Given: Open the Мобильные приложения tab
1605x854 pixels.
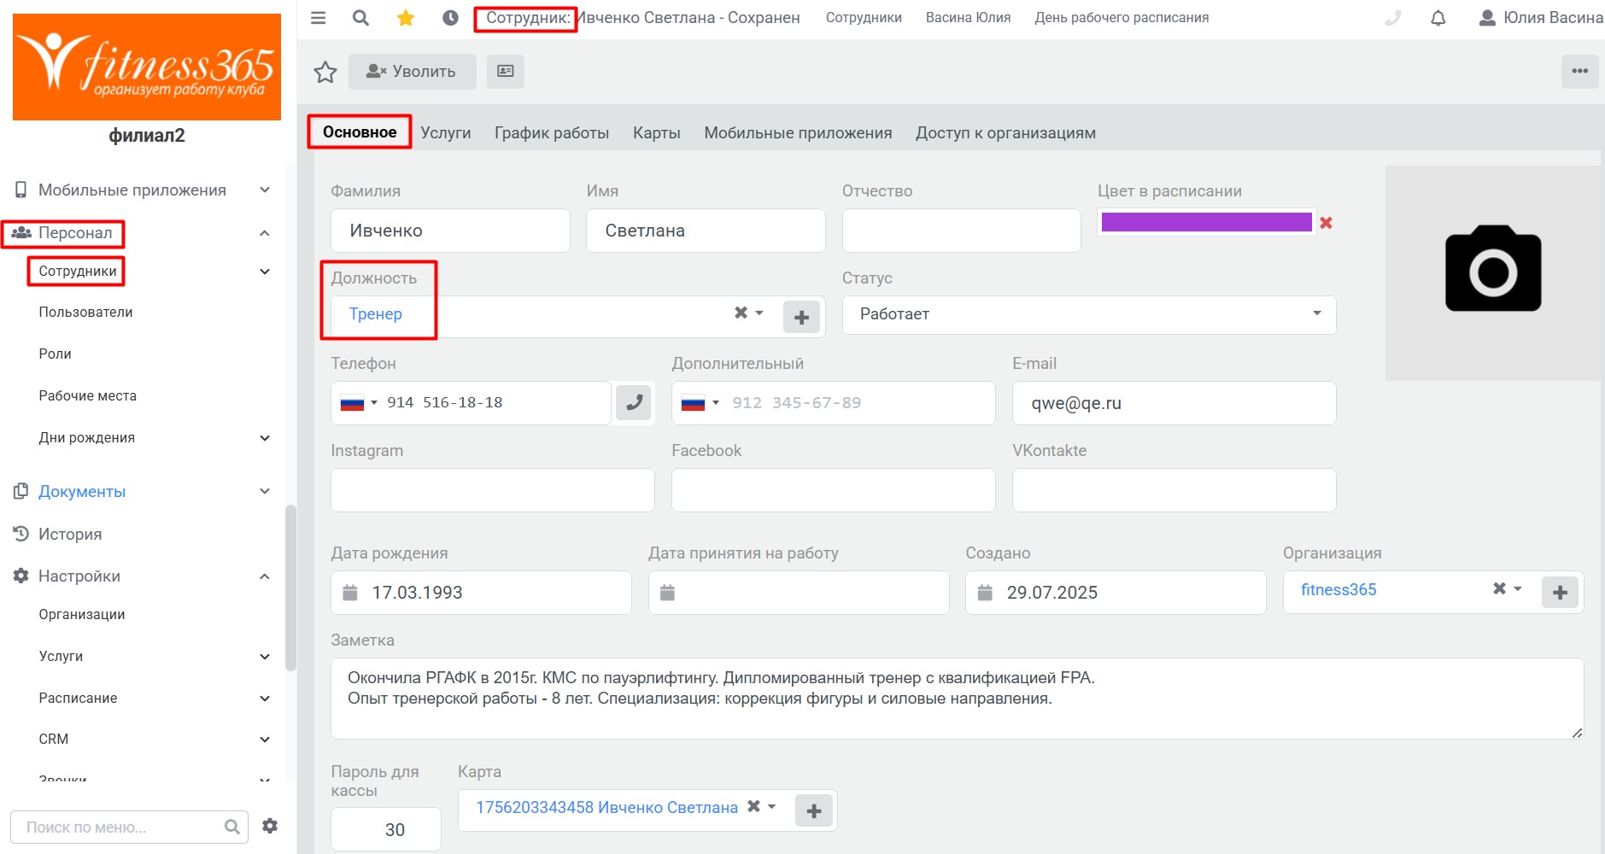Looking at the screenshot, I should pos(798,133).
